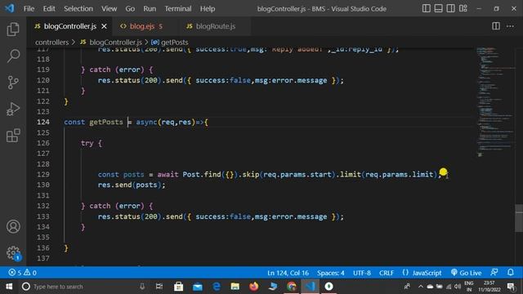Image resolution: width=523 pixels, height=294 pixels.
Task: Open the Search view in activity bar
Action: point(13,56)
